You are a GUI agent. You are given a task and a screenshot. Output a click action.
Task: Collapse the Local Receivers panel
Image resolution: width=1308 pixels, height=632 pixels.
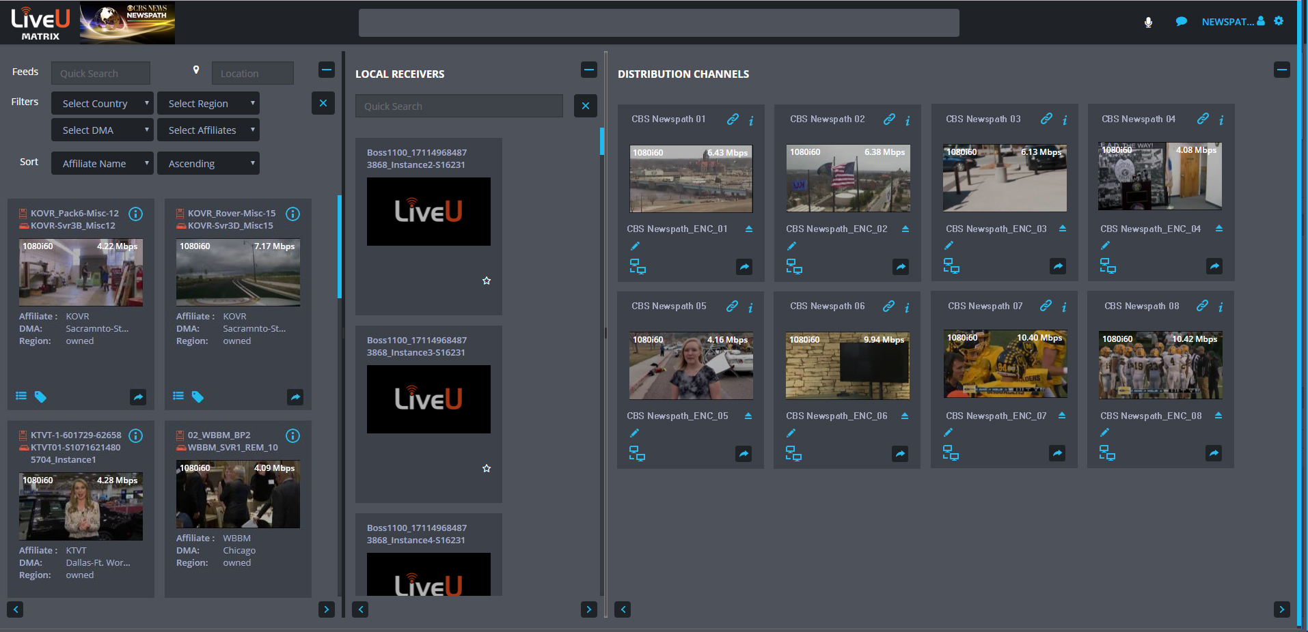[588, 70]
